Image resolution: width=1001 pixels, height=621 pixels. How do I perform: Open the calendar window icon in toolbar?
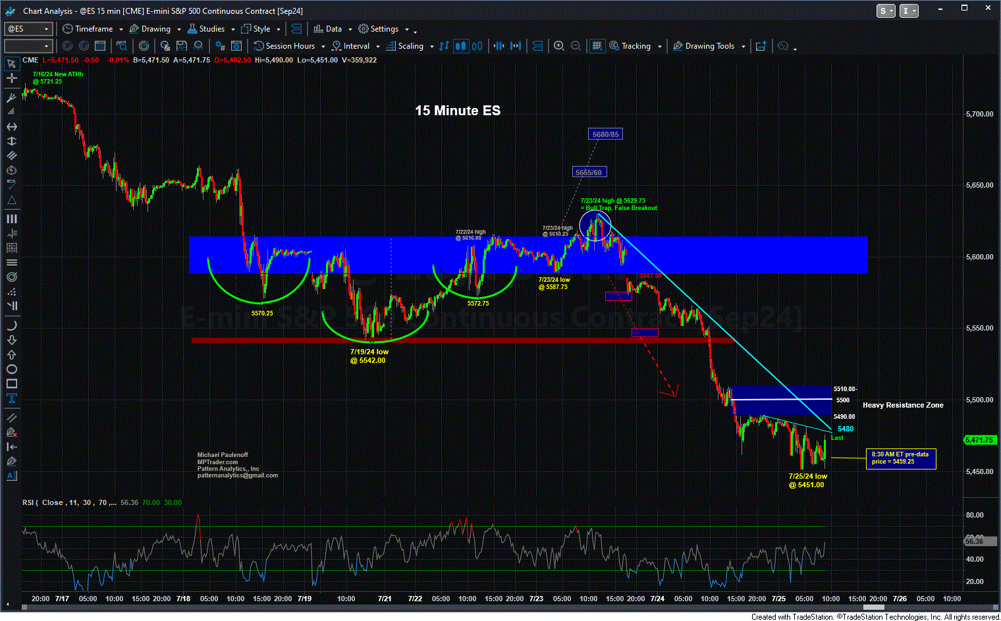[x=100, y=46]
